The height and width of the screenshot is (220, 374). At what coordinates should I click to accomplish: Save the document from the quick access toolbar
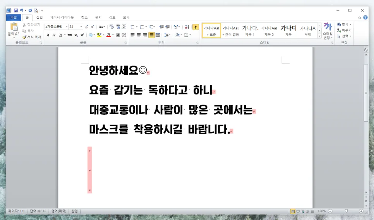[16, 10]
